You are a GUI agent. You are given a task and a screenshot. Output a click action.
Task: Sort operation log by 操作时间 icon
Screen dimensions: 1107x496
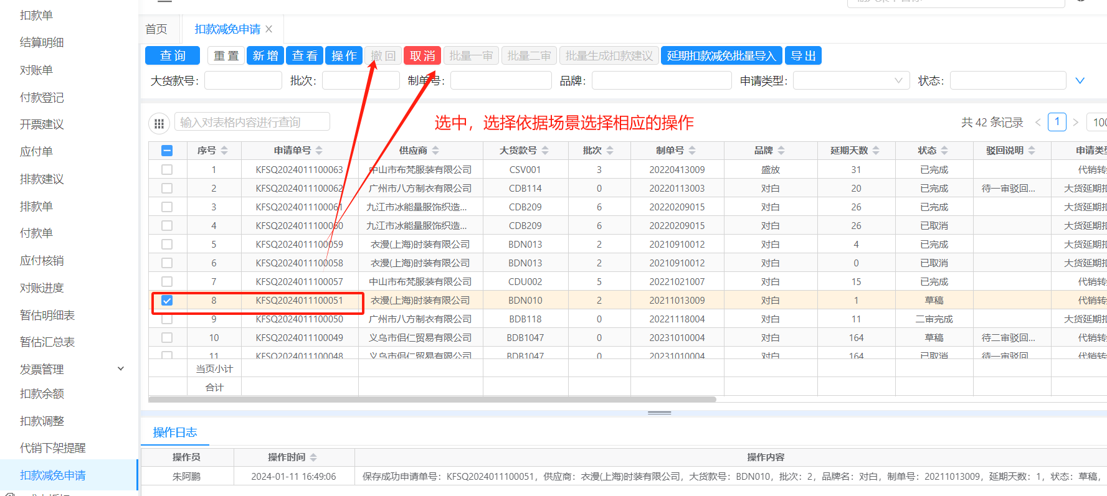(x=313, y=457)
